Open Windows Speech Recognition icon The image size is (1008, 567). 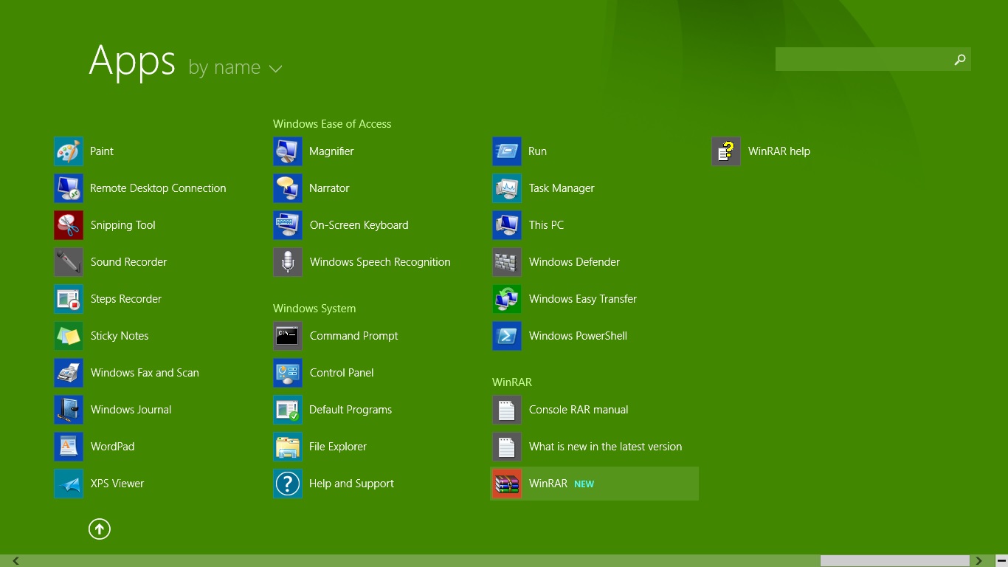pyautogui.click(x=288, y=262)
